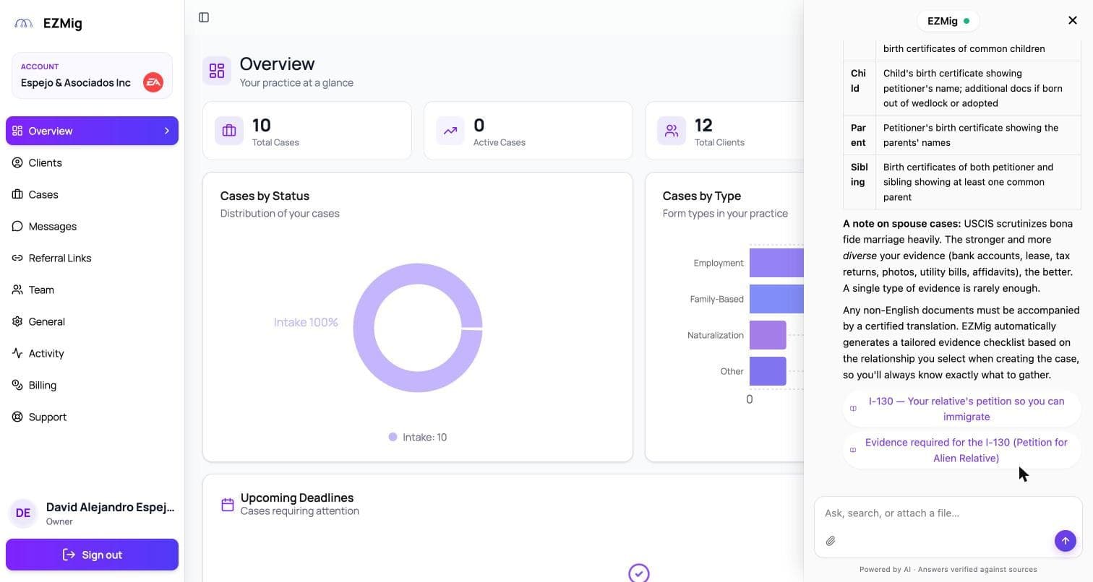The image size is (1093, 582).
Task: Click the paperclip attach file icon
Action: [x=831, y=541]
